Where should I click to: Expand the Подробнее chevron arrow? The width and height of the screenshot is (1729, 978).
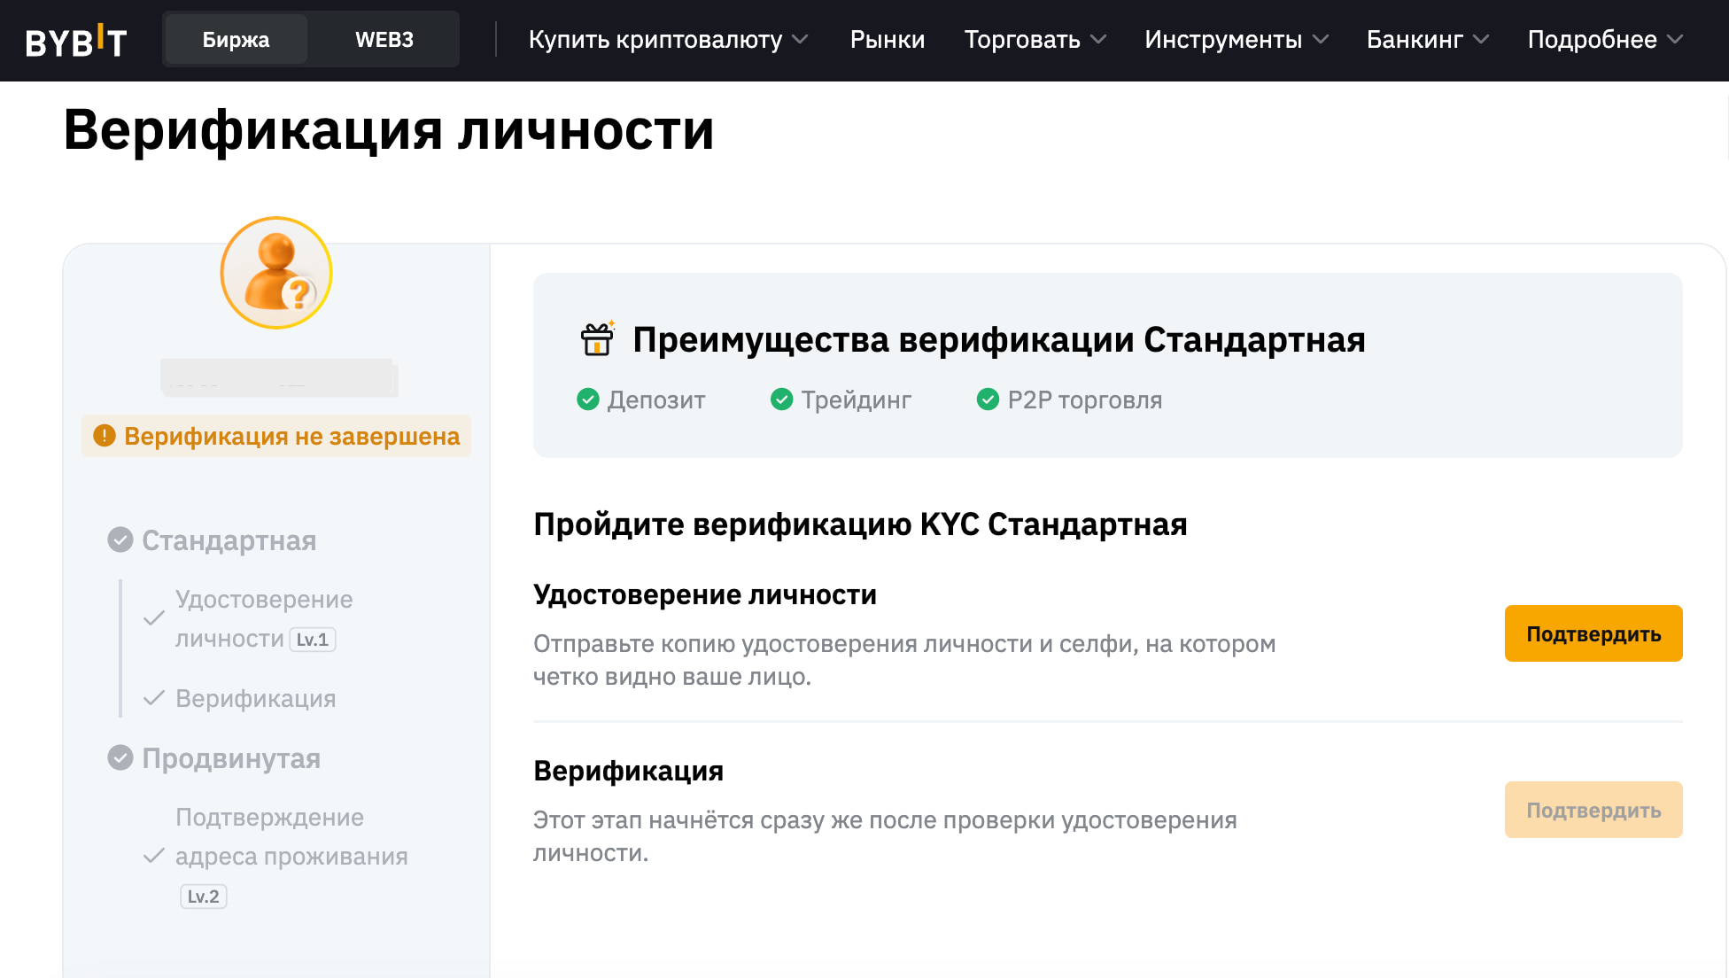click(1675, 40)
